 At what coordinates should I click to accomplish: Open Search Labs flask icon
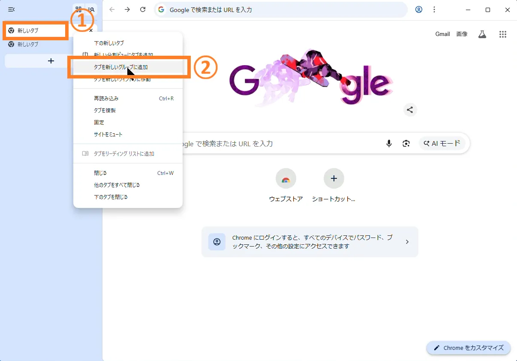click(x=482, y=34)
